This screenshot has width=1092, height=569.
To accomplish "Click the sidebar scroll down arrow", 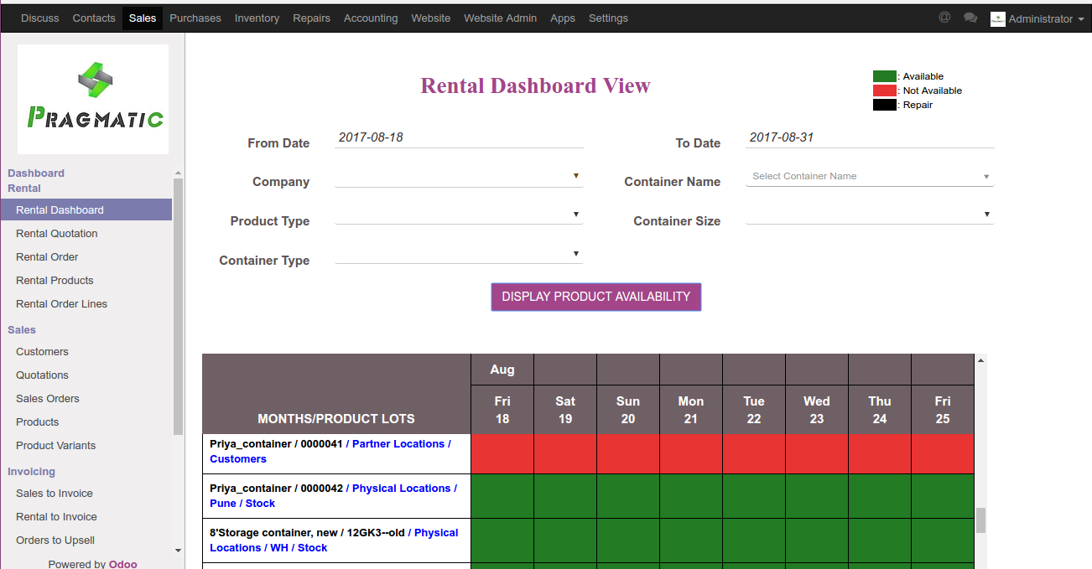I will [x=178, y=551].
